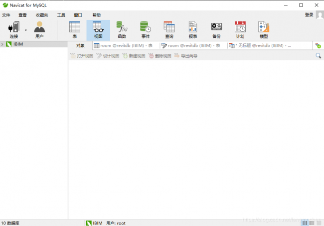Select the IBIM connection in the sidebar
Screen dimensions: 324x226
pos(18,44)
